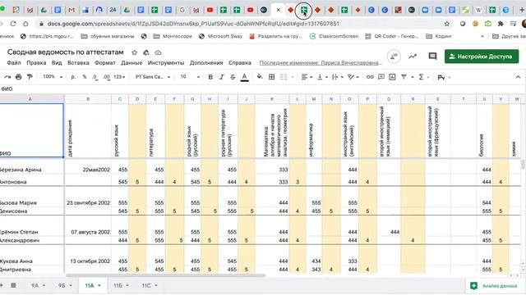Open number format 123 dropdown
The image size is (526, 295).
[119, 77]
